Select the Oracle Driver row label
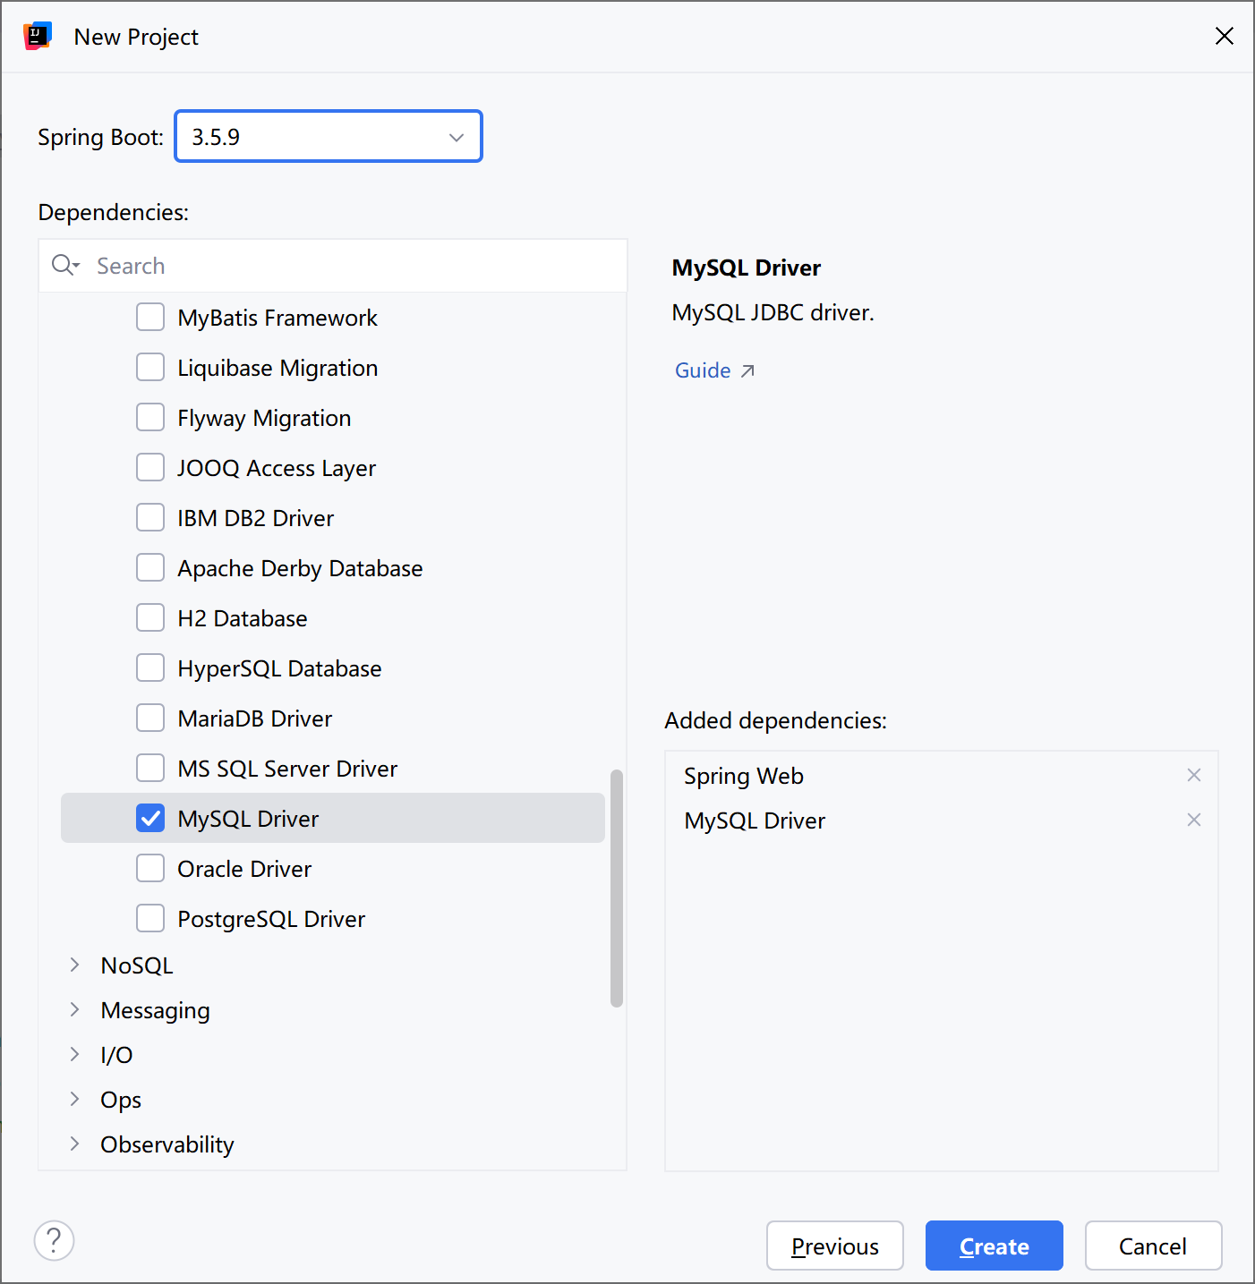 (244, 869)
